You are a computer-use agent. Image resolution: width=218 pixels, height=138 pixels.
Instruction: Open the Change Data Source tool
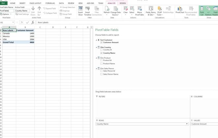pyautogui.click(x=116, y=10)
